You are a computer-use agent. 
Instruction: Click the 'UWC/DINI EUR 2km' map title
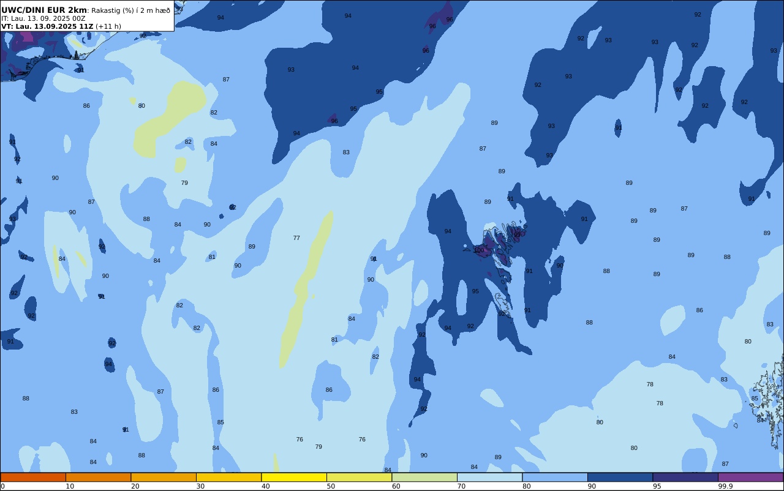[44, 10]
